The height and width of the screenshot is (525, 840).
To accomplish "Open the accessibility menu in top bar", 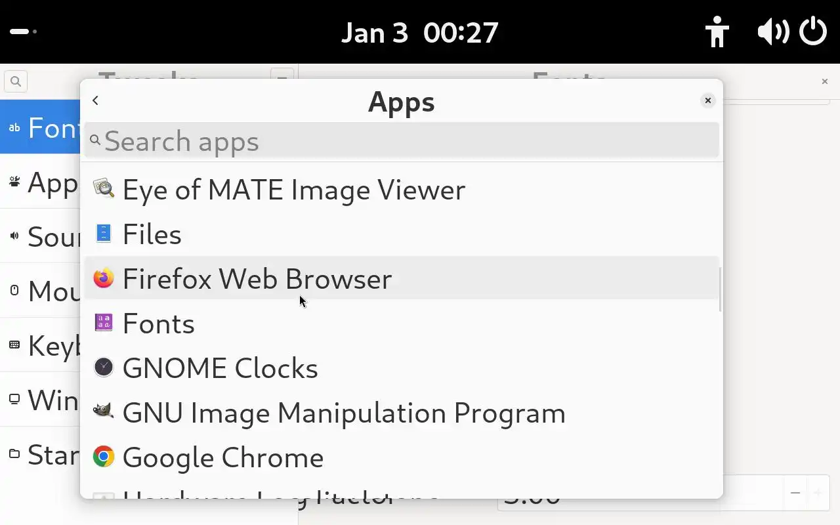I will 717,31.
